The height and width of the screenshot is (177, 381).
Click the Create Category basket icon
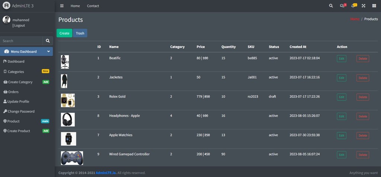(5, 82)
